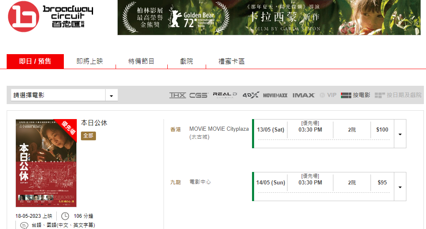Open the Golden Bear film banner
Image resolution: width=426 pixels, height=229 pixels.
click(269, 17)
